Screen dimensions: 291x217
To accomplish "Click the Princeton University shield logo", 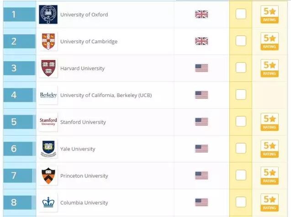I will pos(48,176).
